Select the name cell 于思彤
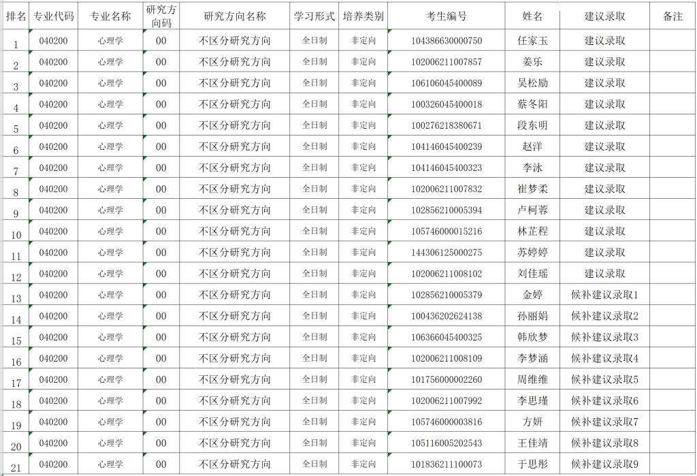The width and height of the screenshot is (697, 476). (x=532, y=464)
